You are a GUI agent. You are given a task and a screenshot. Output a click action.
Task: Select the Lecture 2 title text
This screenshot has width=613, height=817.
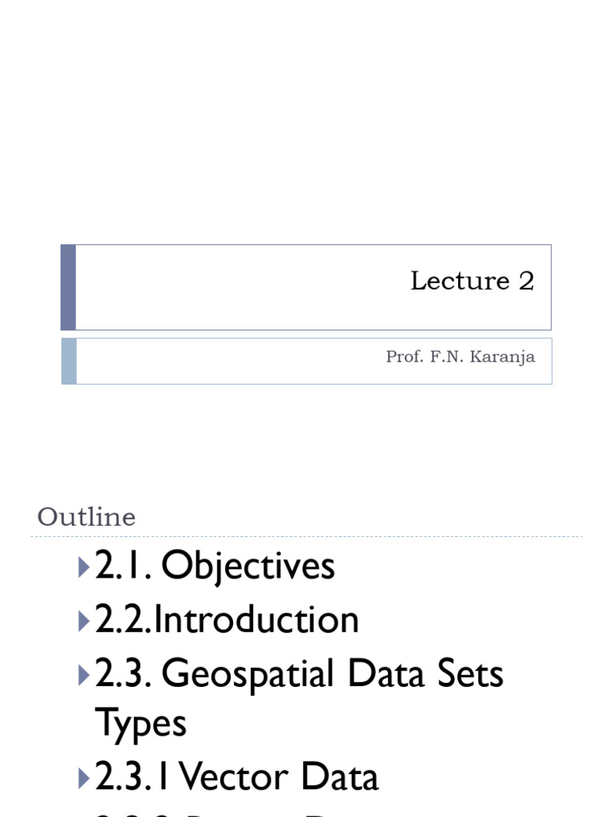pyautogui.click(x=472, y=281)
